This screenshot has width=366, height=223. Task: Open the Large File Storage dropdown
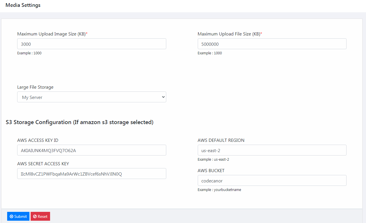point(92,97)
